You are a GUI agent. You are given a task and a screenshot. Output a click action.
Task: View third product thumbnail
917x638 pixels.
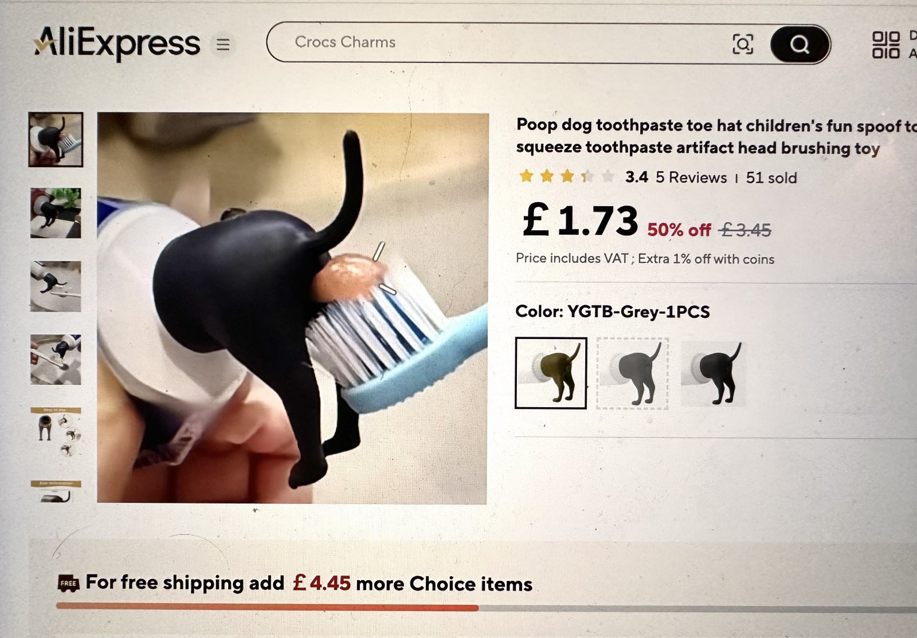pos(56,286)
